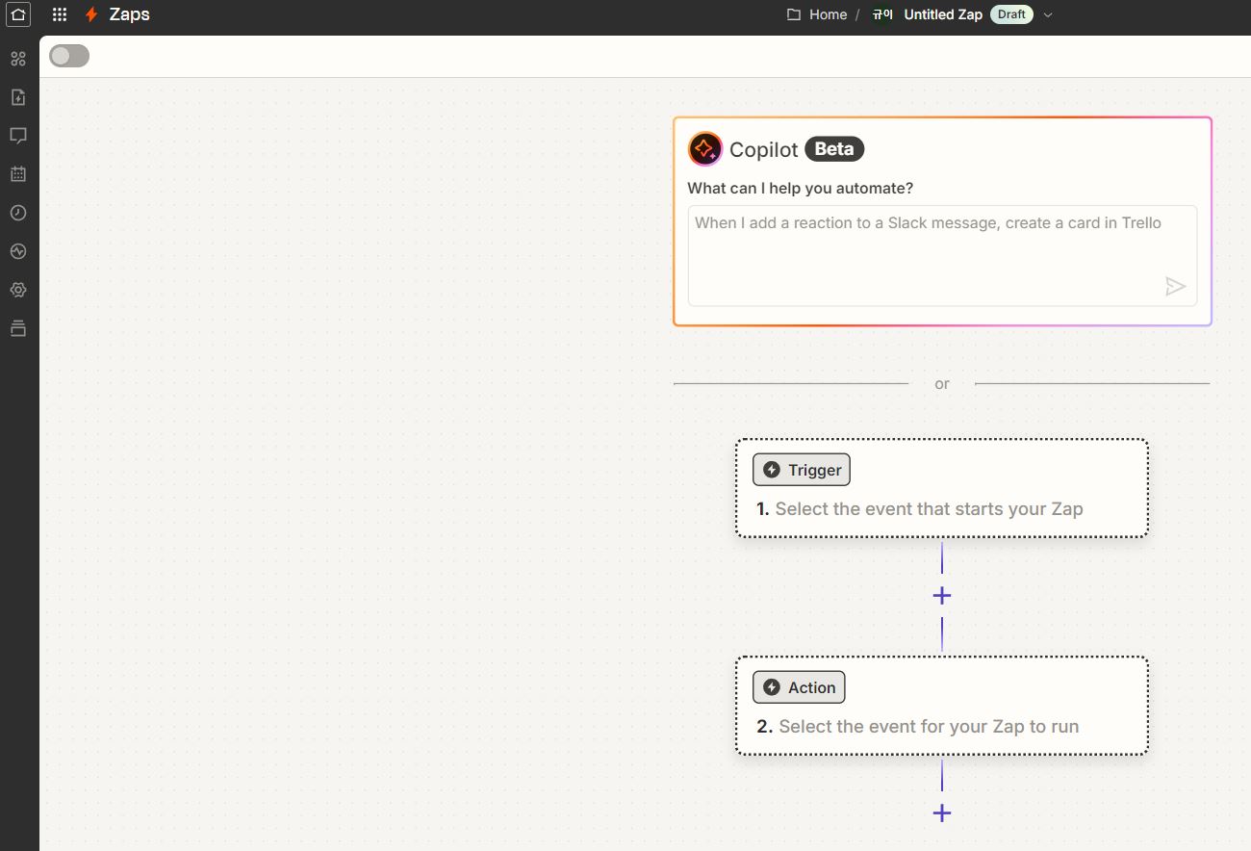The height and width of the screenshot is (851, 1251).
Task: Click the workspace avatar beside Untitled Zap
Action: coord(882,14)
